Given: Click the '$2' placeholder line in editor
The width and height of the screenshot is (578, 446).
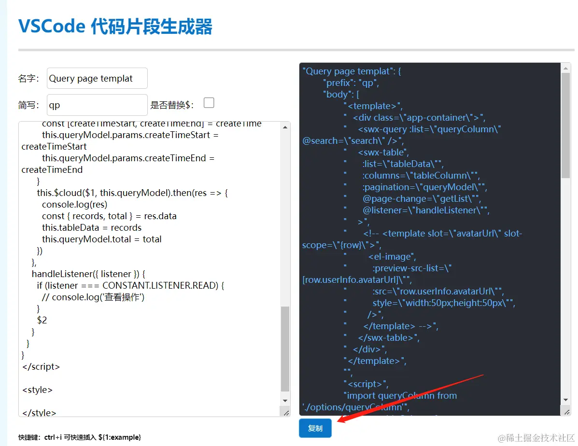Looking at the screenshot, I should pos(42,320).
